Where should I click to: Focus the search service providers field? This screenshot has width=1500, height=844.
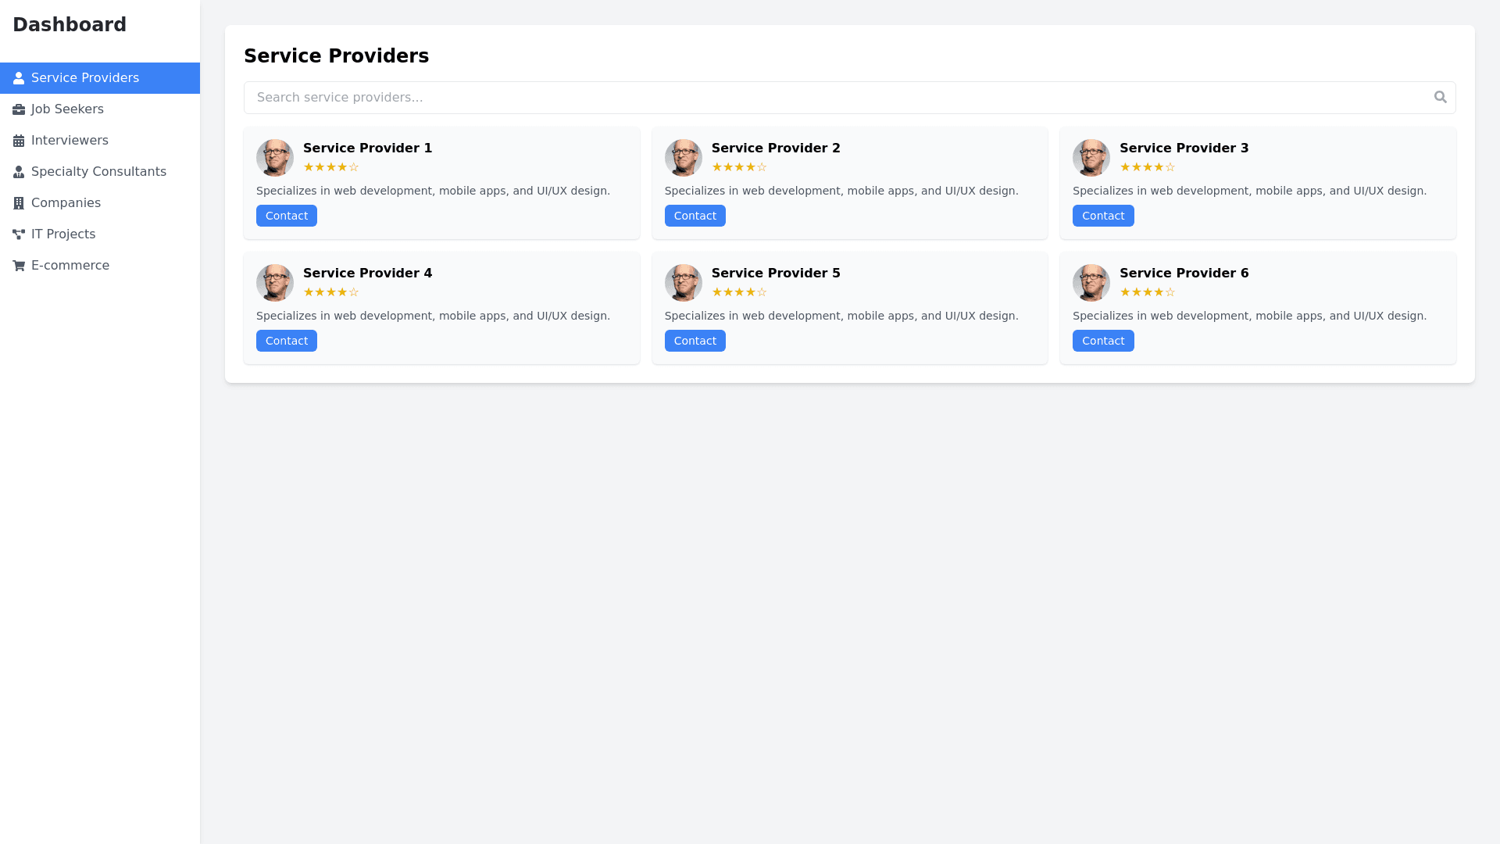click(836, 98)
